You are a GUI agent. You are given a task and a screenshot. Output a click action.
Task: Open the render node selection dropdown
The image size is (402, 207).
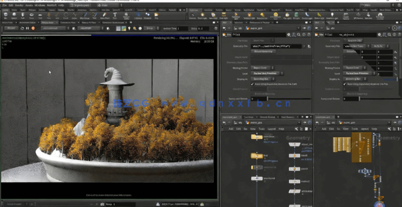pos(55,28)
